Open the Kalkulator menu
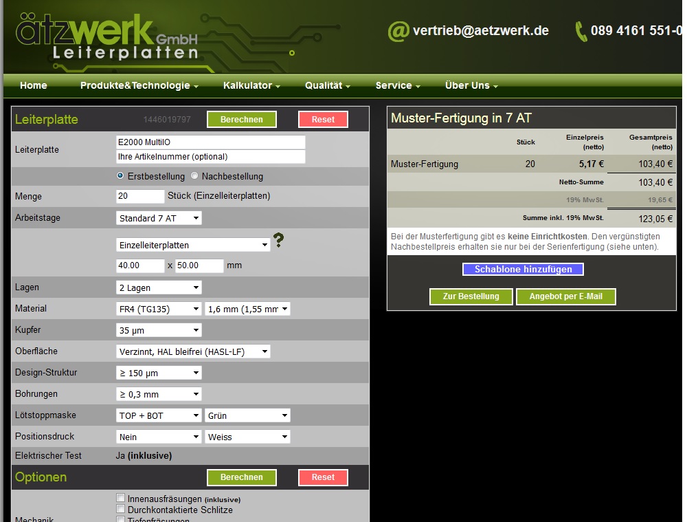 point(251,86)
